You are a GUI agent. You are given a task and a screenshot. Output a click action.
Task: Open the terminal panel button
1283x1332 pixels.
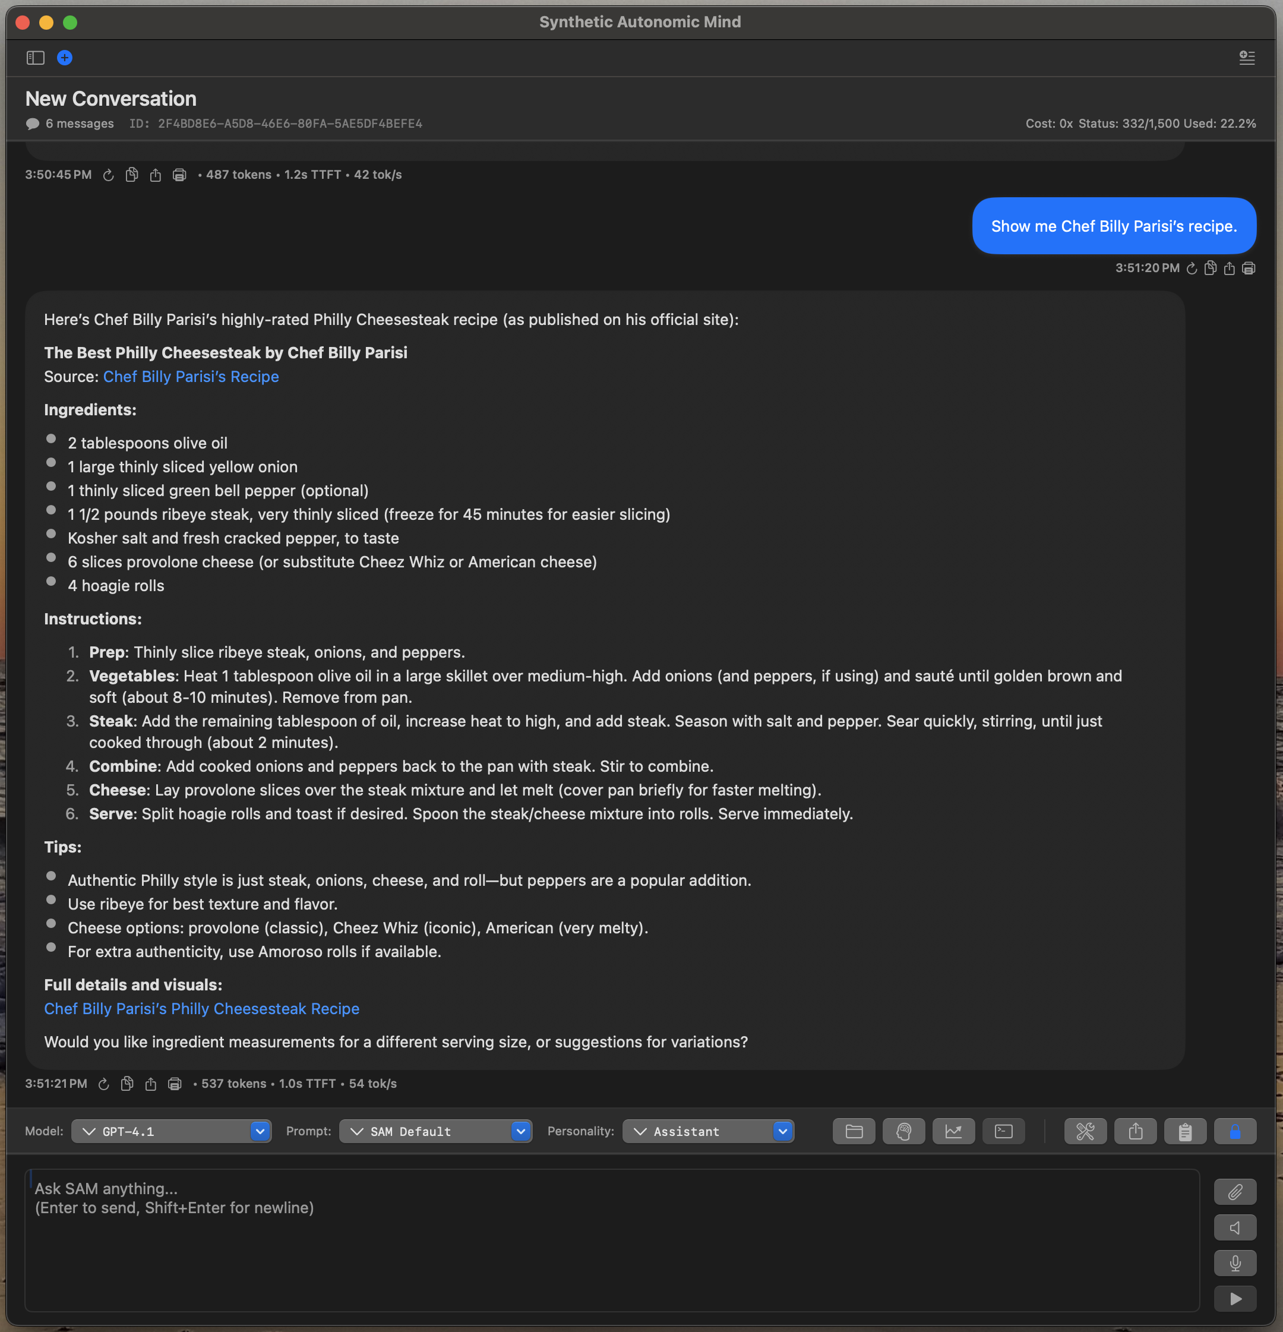pyautogui.click(x=1003, y=1131)
